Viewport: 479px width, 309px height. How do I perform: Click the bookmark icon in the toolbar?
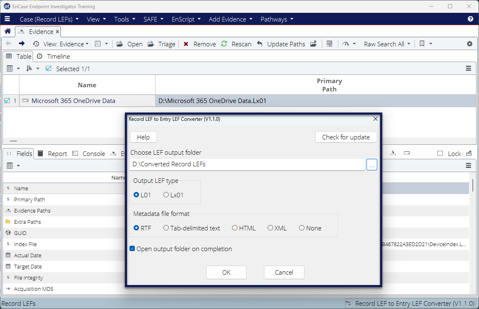coord(422,44)
